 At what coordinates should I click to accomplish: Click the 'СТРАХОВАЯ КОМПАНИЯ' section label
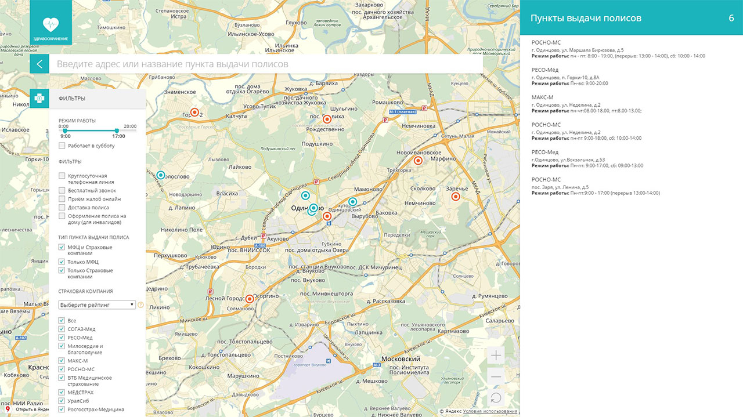[x=85, y=291]
